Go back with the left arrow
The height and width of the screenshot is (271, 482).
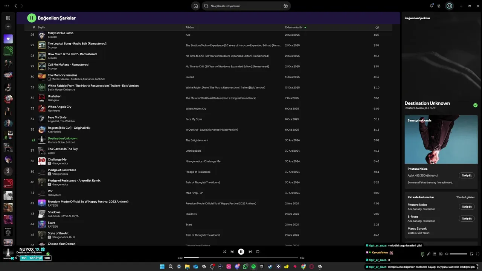coord(15,6)
